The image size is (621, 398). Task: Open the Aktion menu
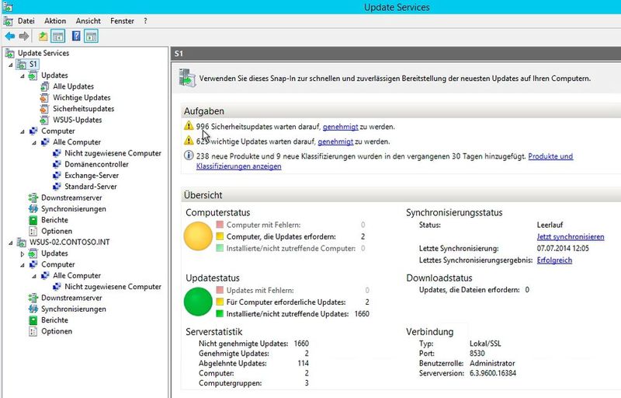[x=55, y=21]
